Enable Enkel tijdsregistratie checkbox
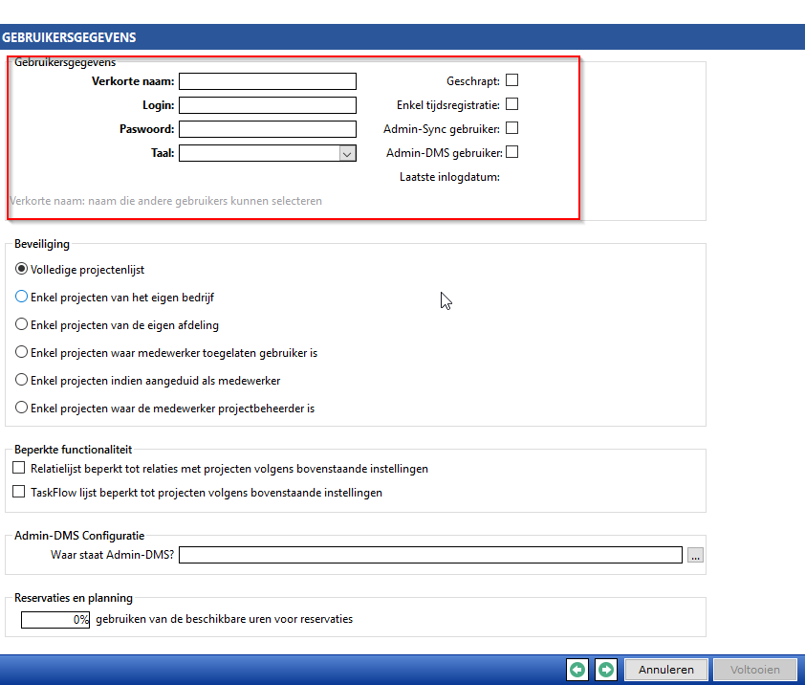Screen dimensions: 805x685 point(512,104)
